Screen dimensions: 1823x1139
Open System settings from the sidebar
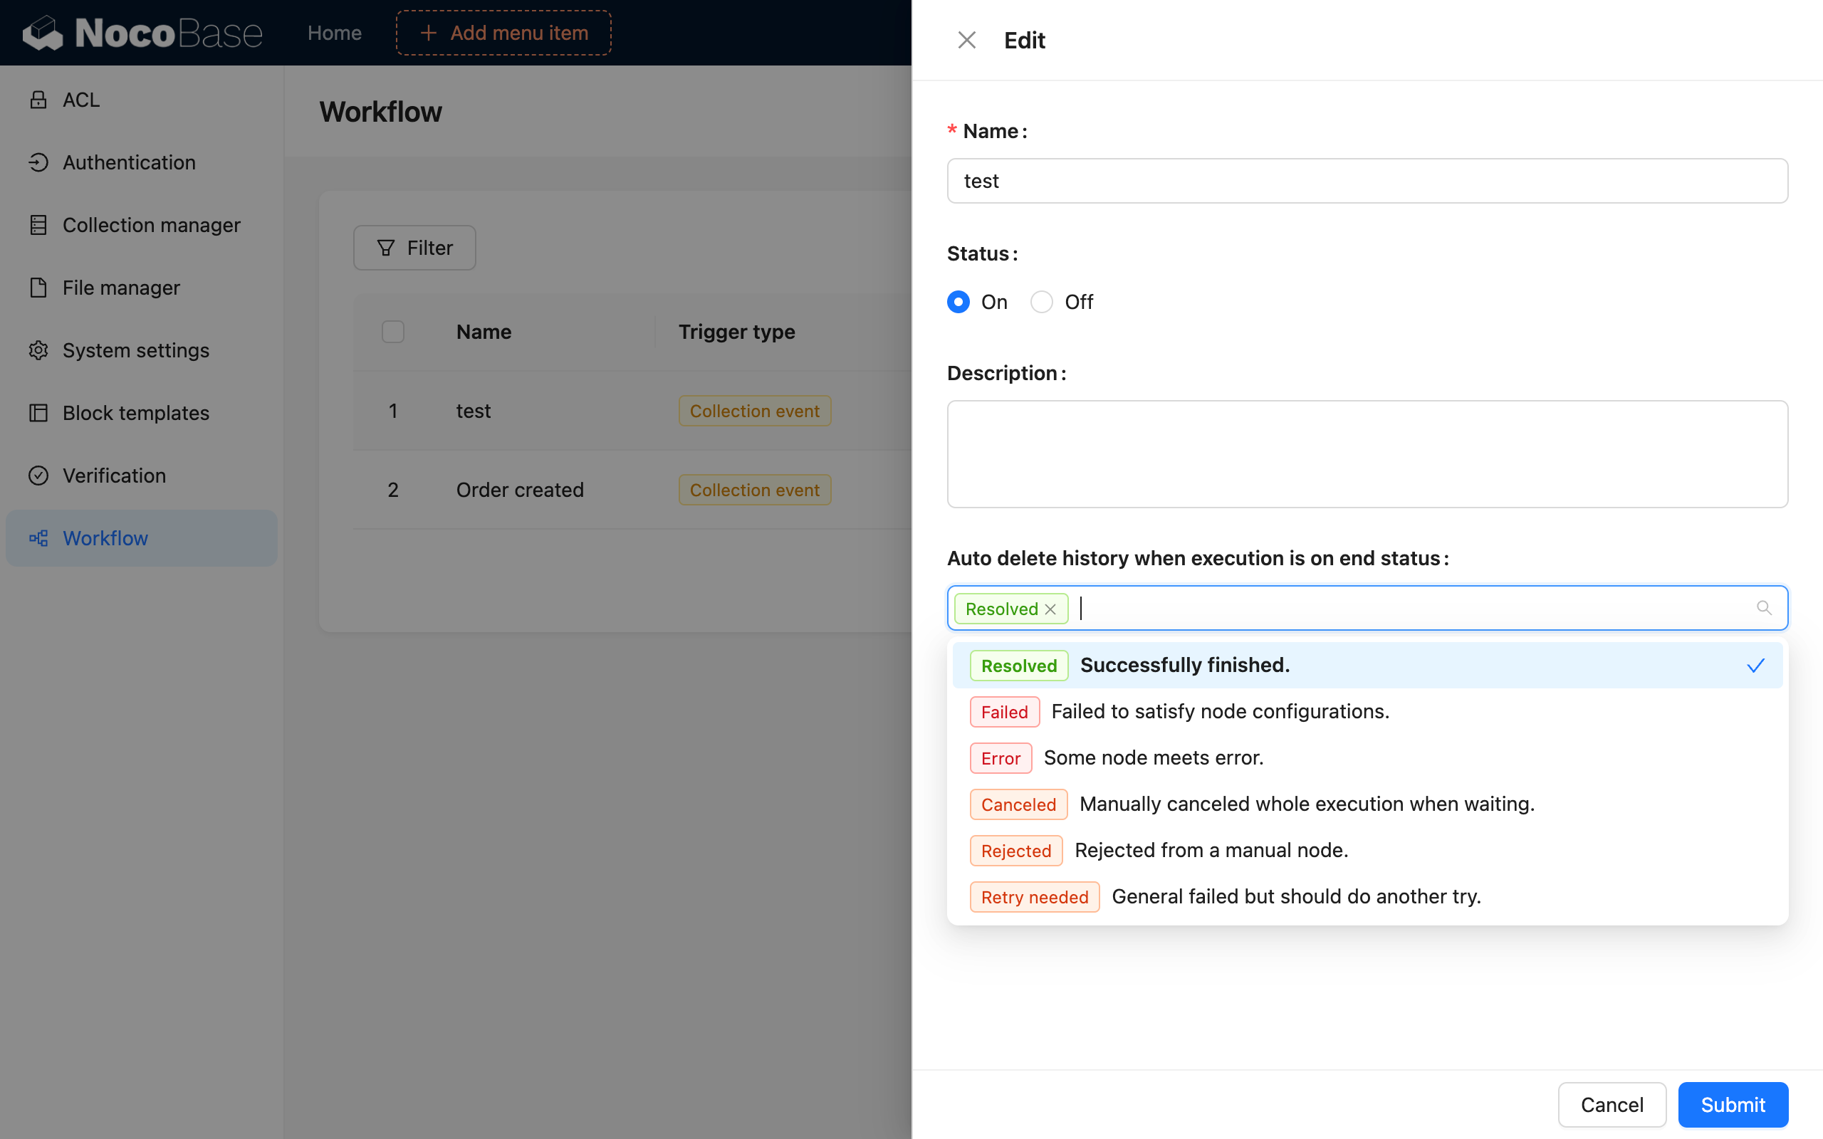(x=135, y=350)
